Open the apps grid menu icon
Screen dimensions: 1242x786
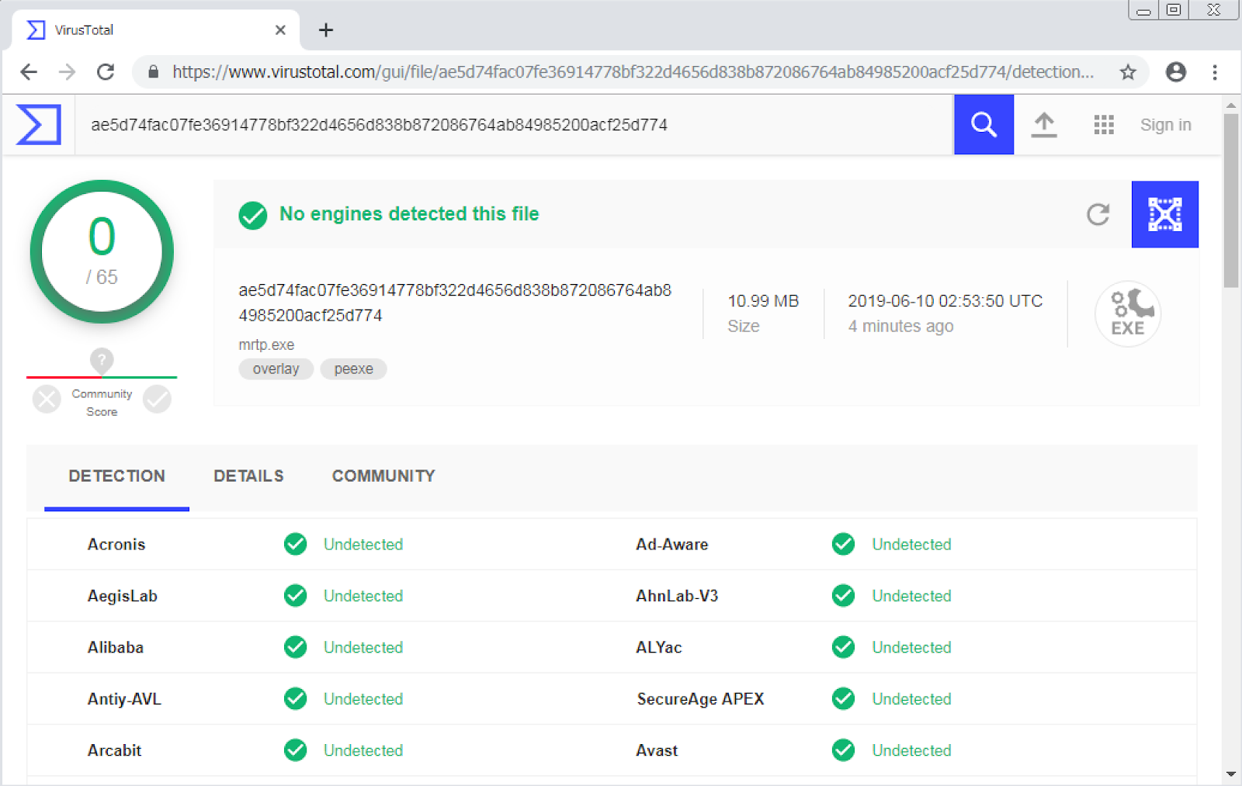[1104, 125]
